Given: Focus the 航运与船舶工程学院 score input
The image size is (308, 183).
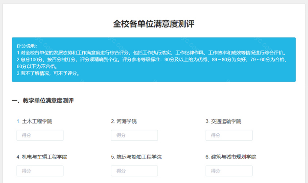Looking at the screenshot, I should [x=134, y=171].
